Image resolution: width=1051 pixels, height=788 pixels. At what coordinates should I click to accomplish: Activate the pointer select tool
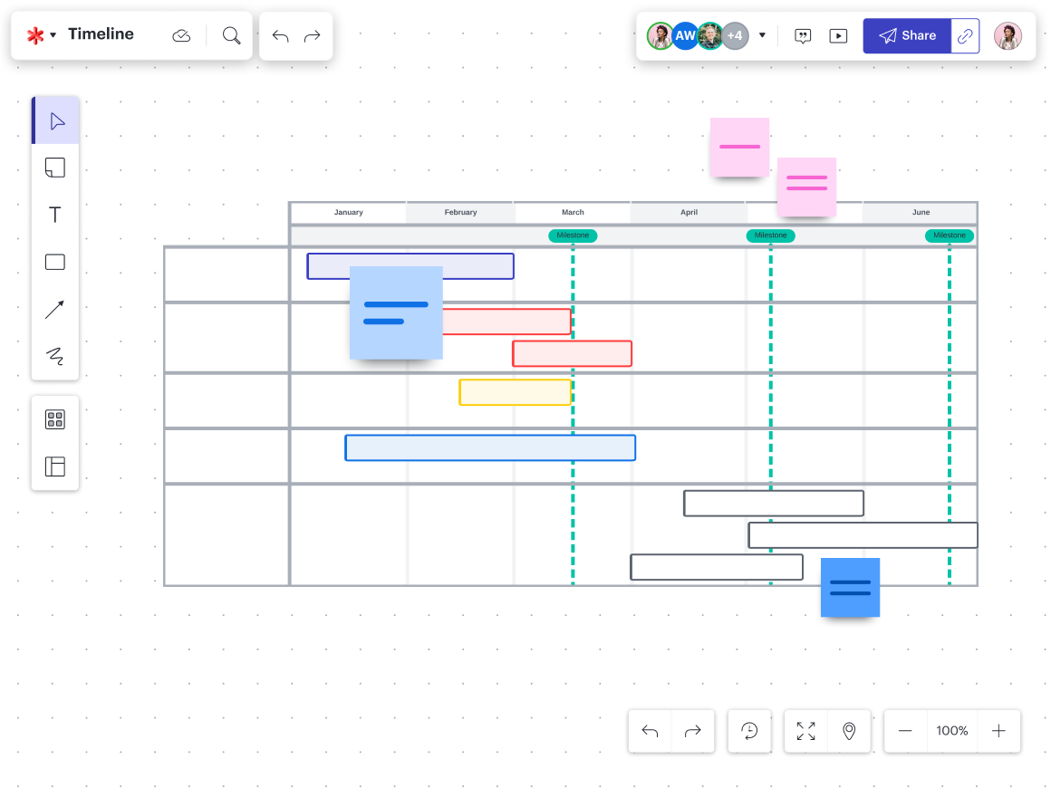click(56, 120)
